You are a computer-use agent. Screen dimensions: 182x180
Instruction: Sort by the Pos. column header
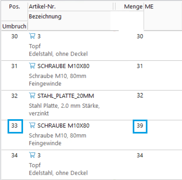click(x=14, y=6)
